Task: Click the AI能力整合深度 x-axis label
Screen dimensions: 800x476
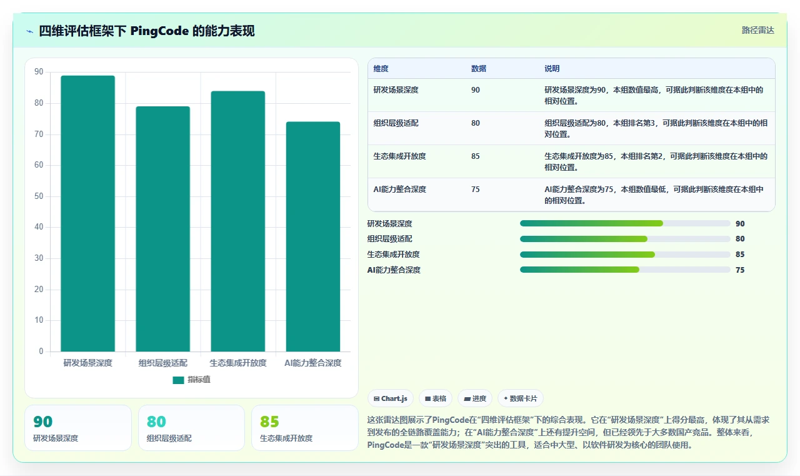Action: click(x=313, y=363)
